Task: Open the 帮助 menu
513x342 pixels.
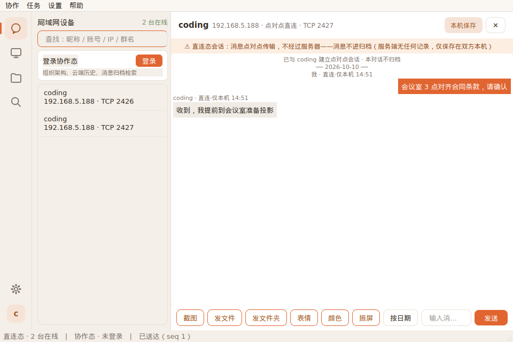Action: pyautogui.click(x=76, y=5)
